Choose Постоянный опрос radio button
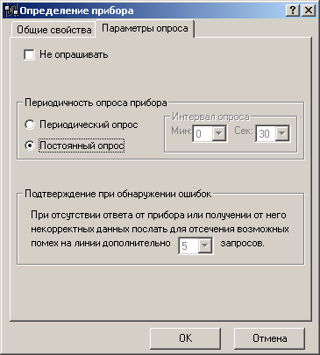Screen dimensions: 320x355 click(x=30, y=146)
